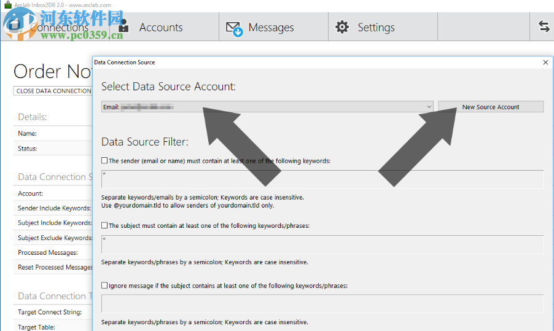
Task: Open the Data Source Account dropdown
Action: click(x=264, y=107)
